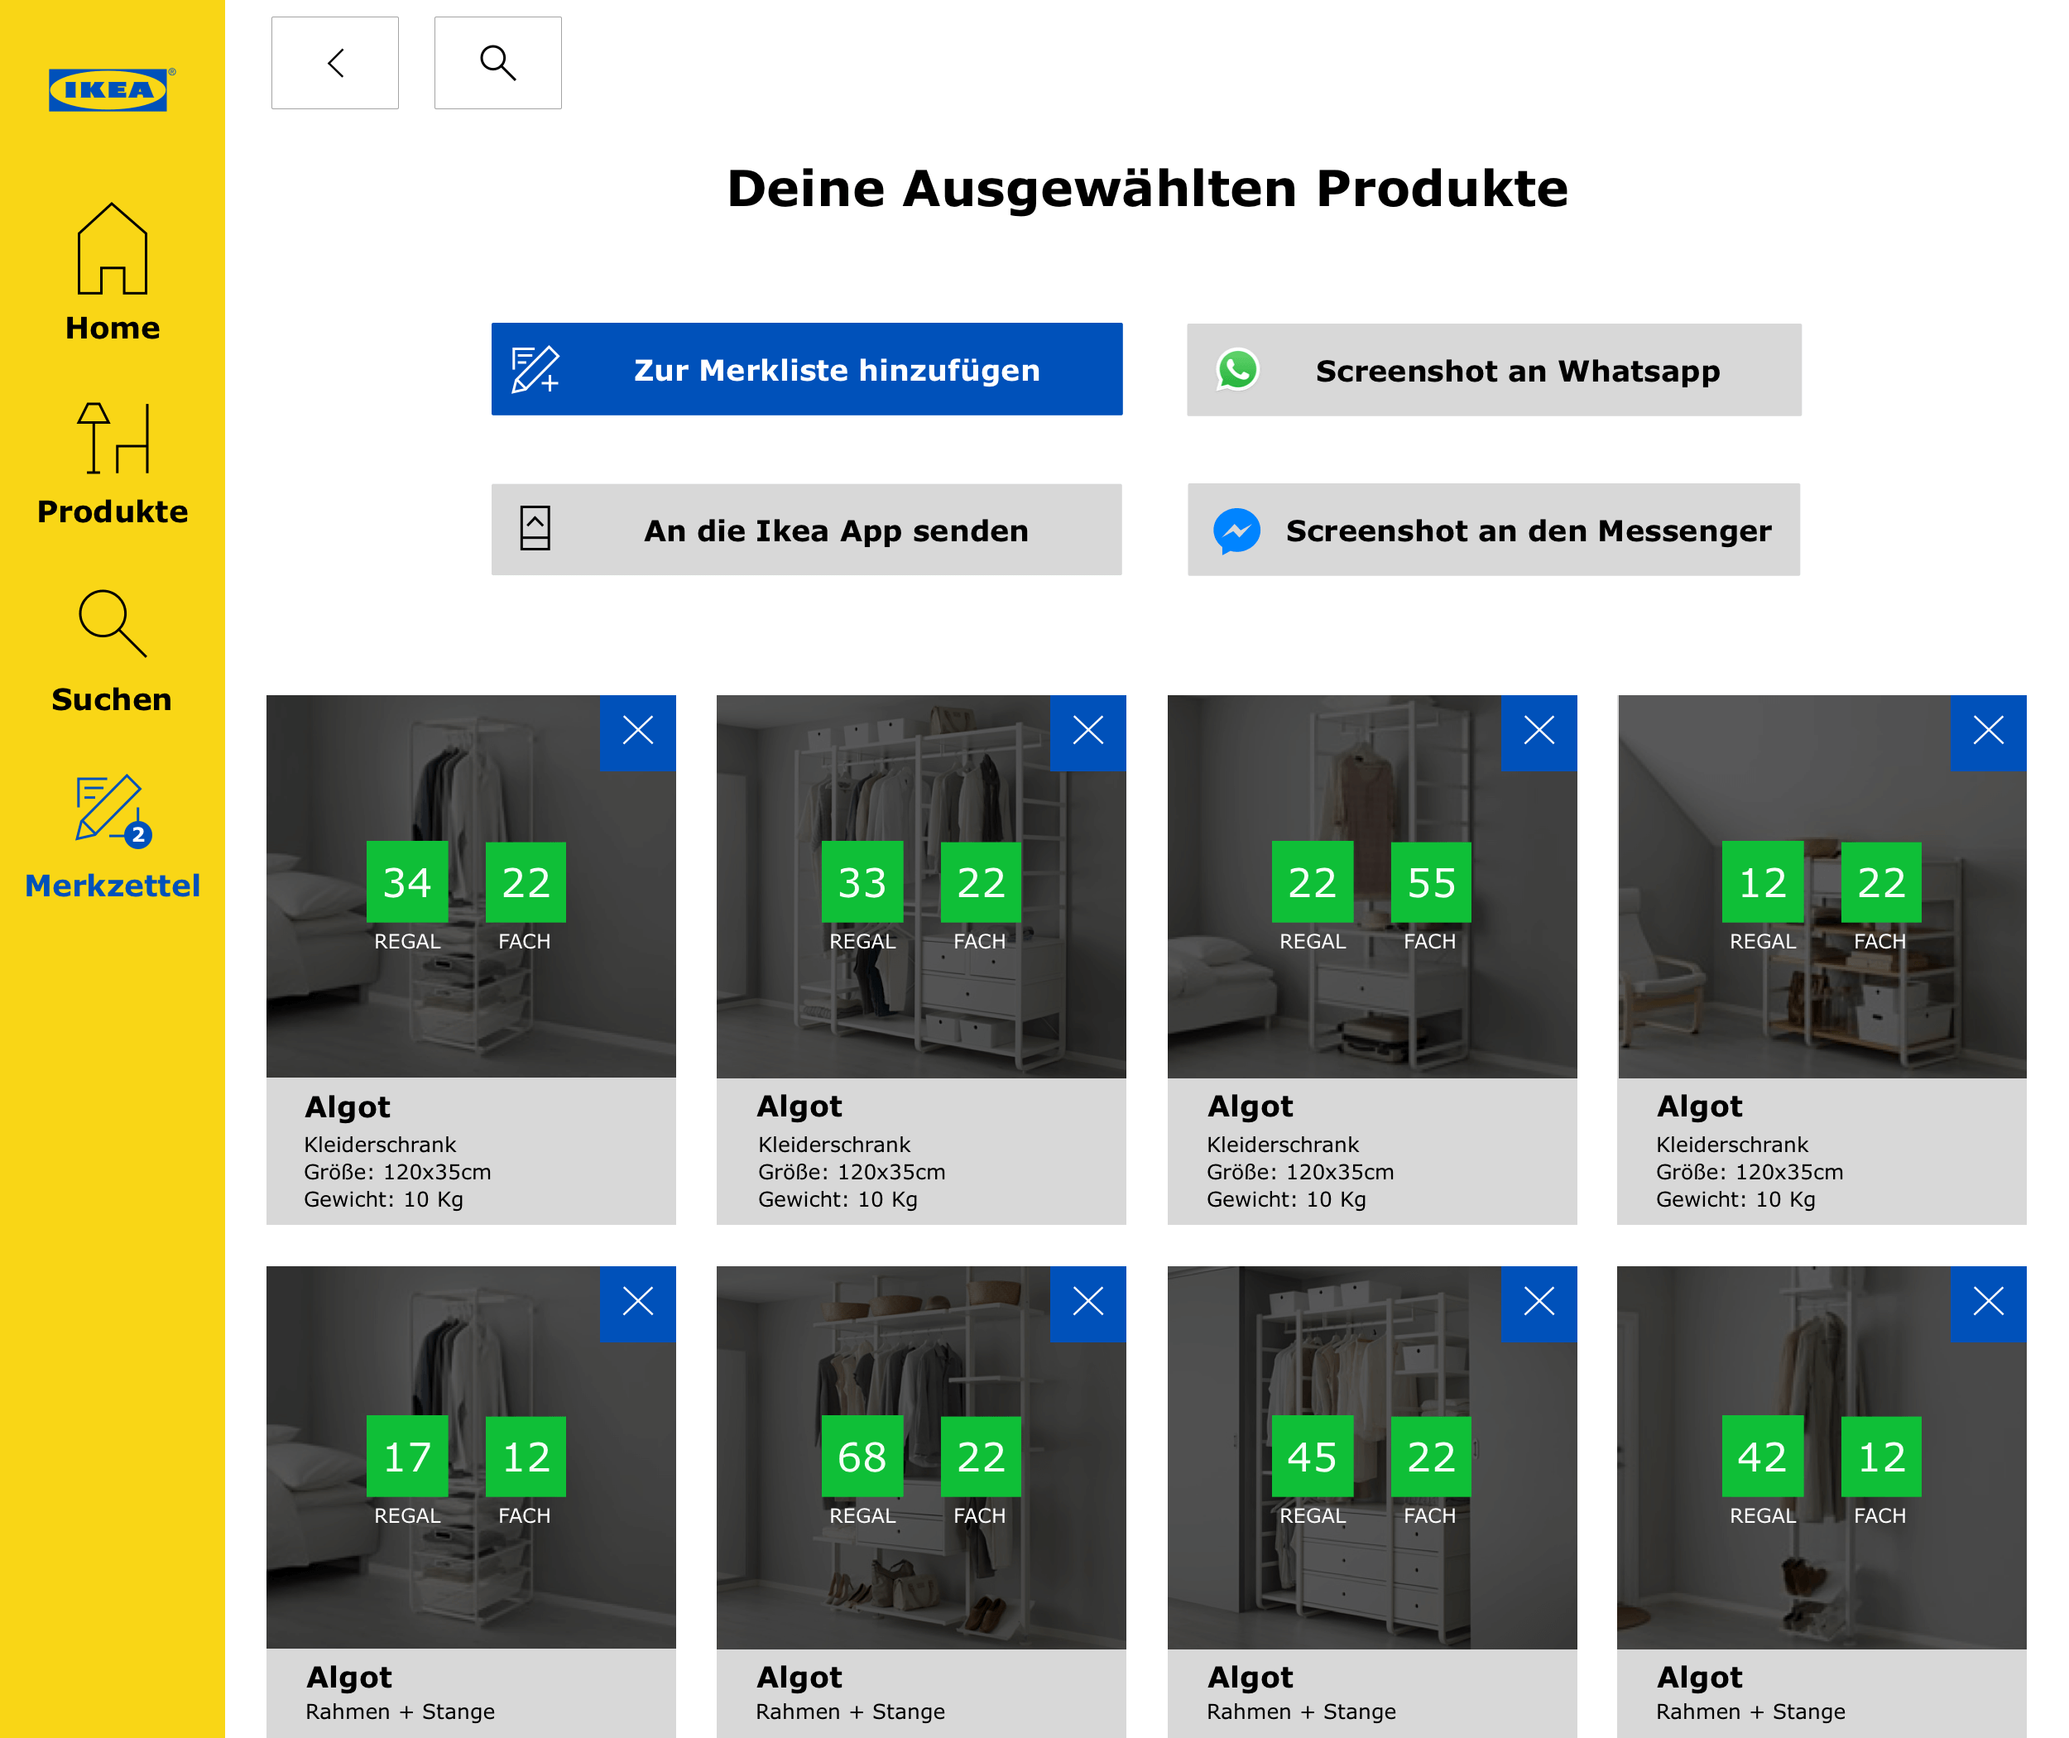The height and width of the screenshot is (1738, 2069).
Task: Click the Merkliste pencil plus icon
Action: tap(535, 369)
